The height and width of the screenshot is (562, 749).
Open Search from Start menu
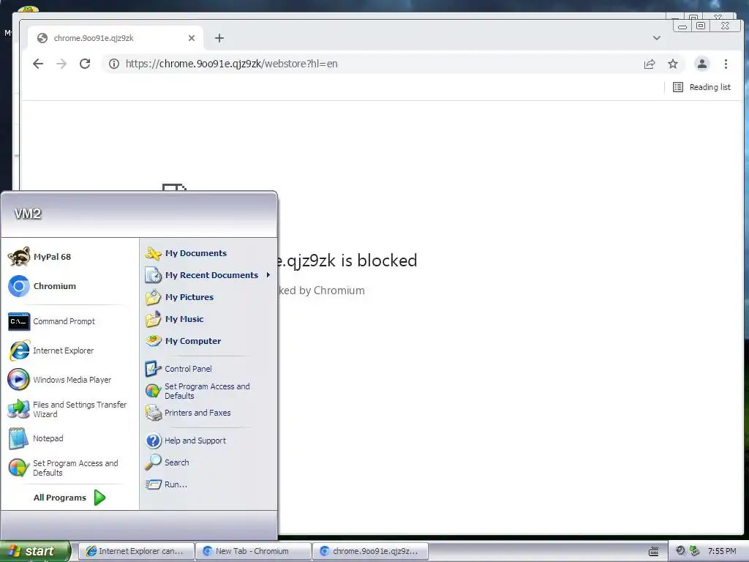click(208, 462)
